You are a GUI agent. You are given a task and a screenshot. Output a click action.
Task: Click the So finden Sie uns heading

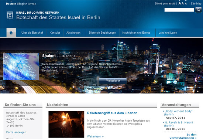tap(20, 105)
